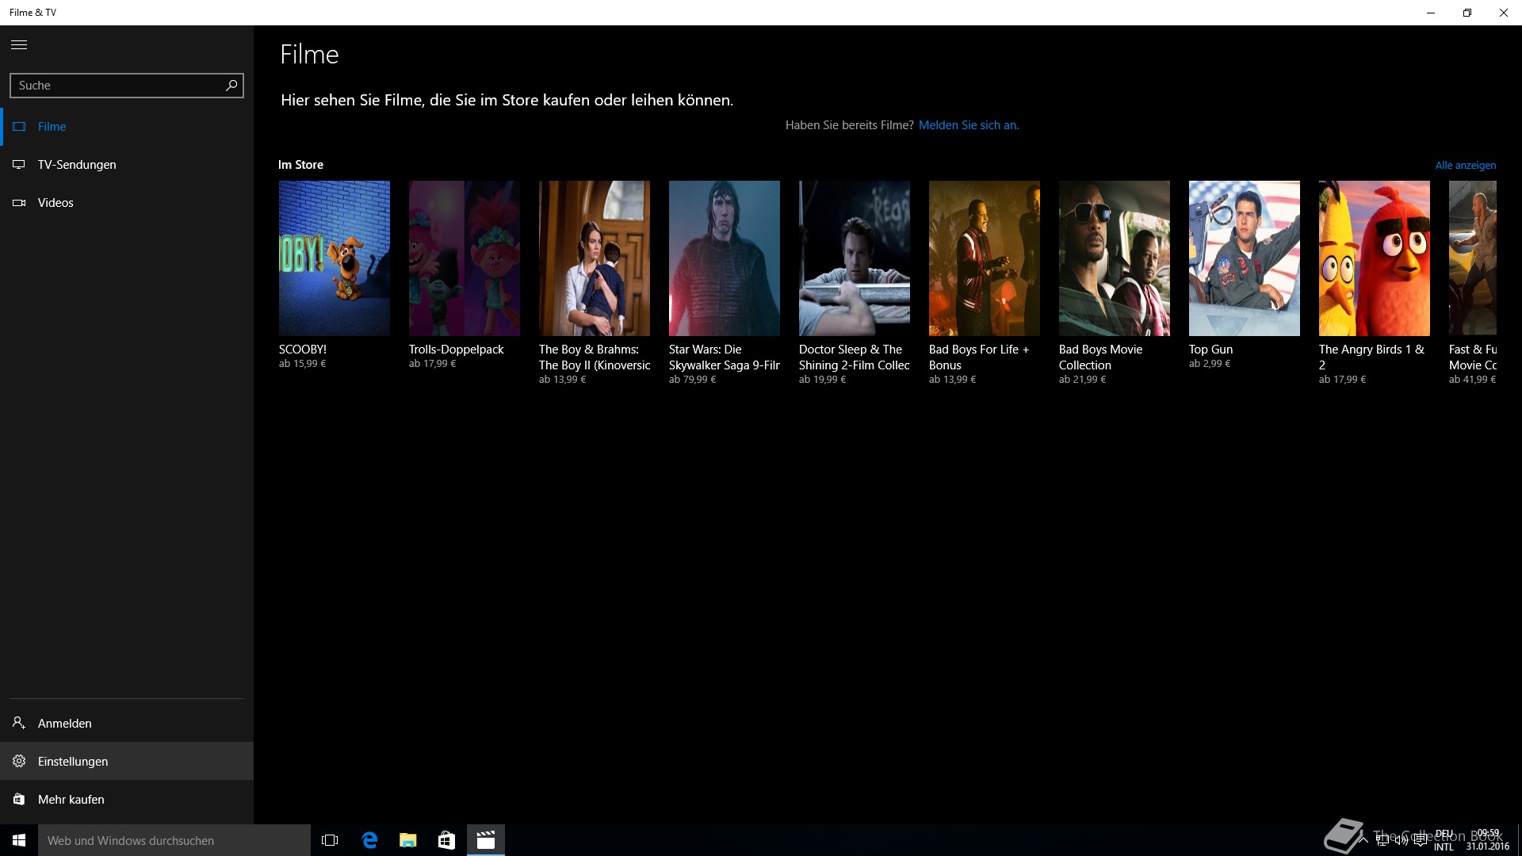Click the Filme sidebar screen icon
This screenshot has height=856, width=1522.
click(x=19, y=127)
